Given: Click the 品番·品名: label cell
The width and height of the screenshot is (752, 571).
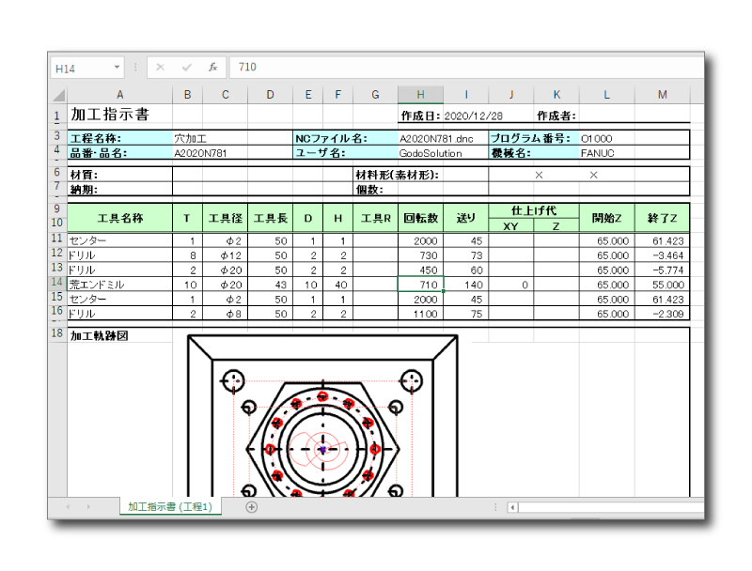Looking at the screenshot, I should coord(120,153).
